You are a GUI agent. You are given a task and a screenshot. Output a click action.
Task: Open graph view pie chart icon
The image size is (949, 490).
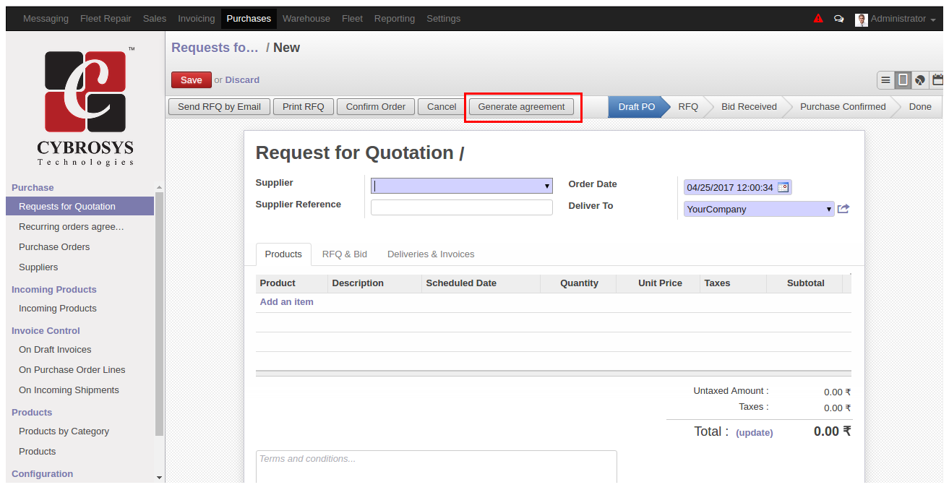point(919,80)
